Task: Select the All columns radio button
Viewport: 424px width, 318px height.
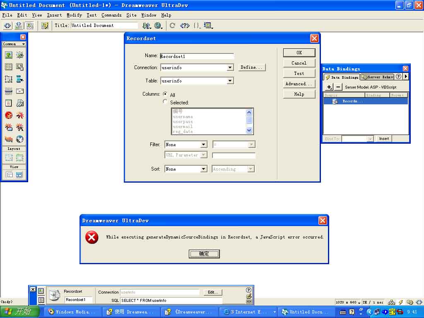Action: coord(165,94)
